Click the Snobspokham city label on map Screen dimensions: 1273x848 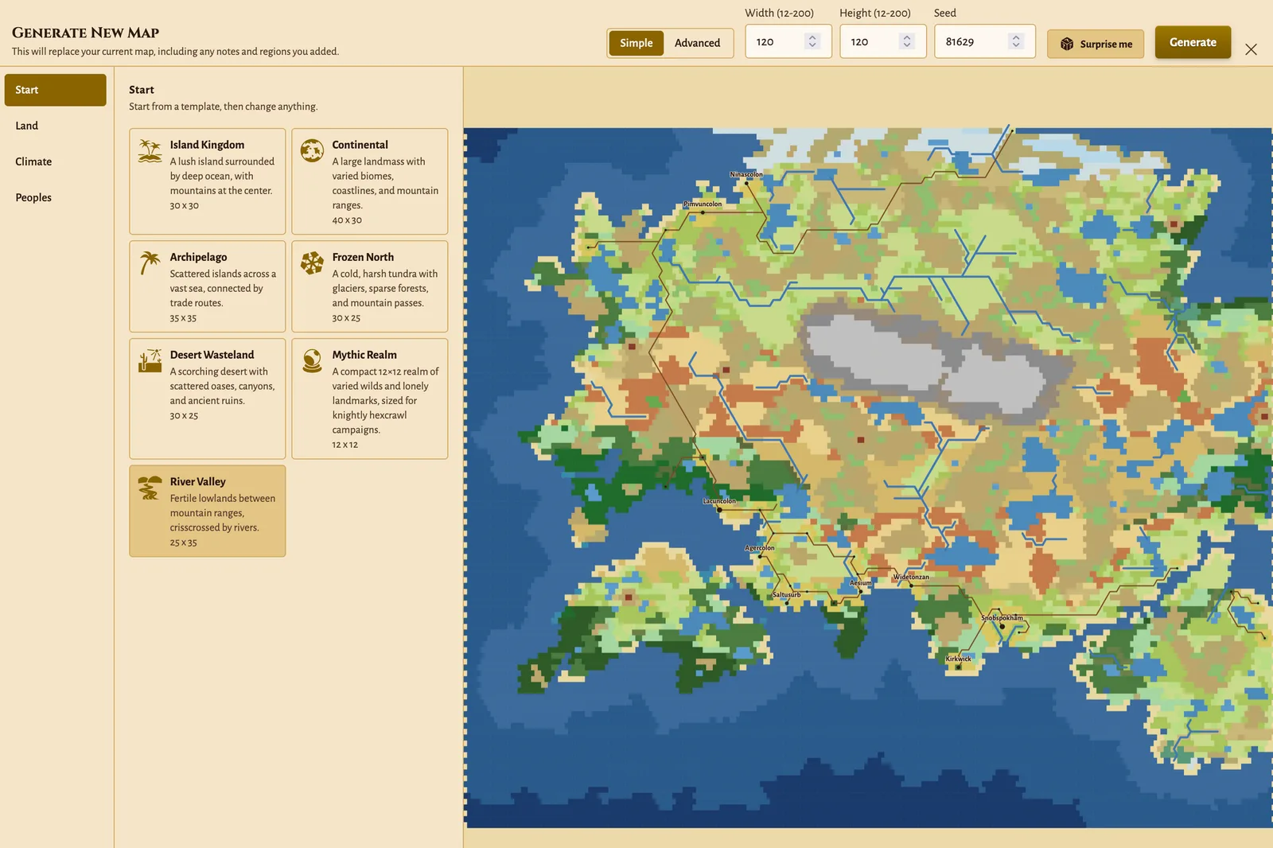(x=1002, y=618)
